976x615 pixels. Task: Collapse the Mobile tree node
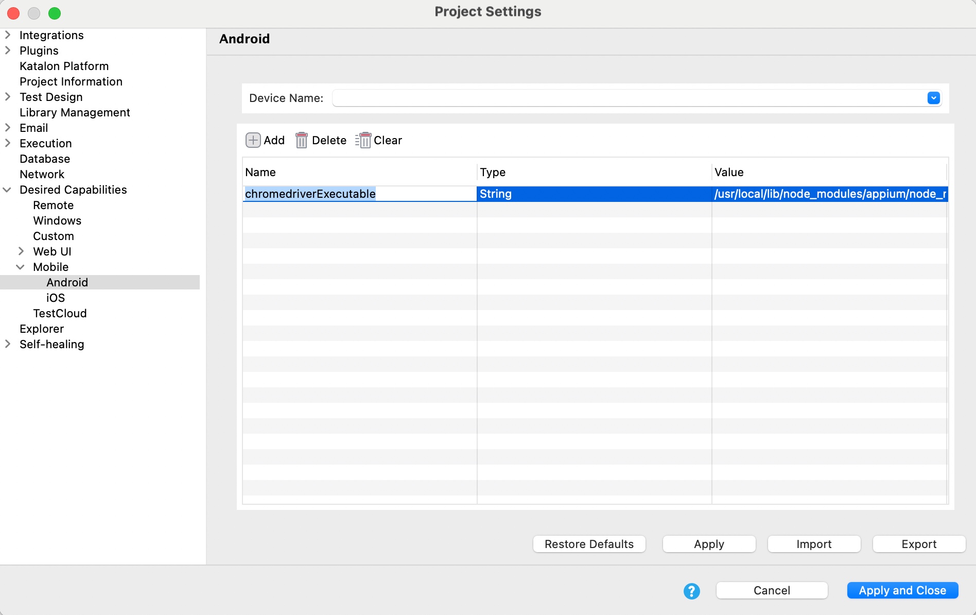21,267
